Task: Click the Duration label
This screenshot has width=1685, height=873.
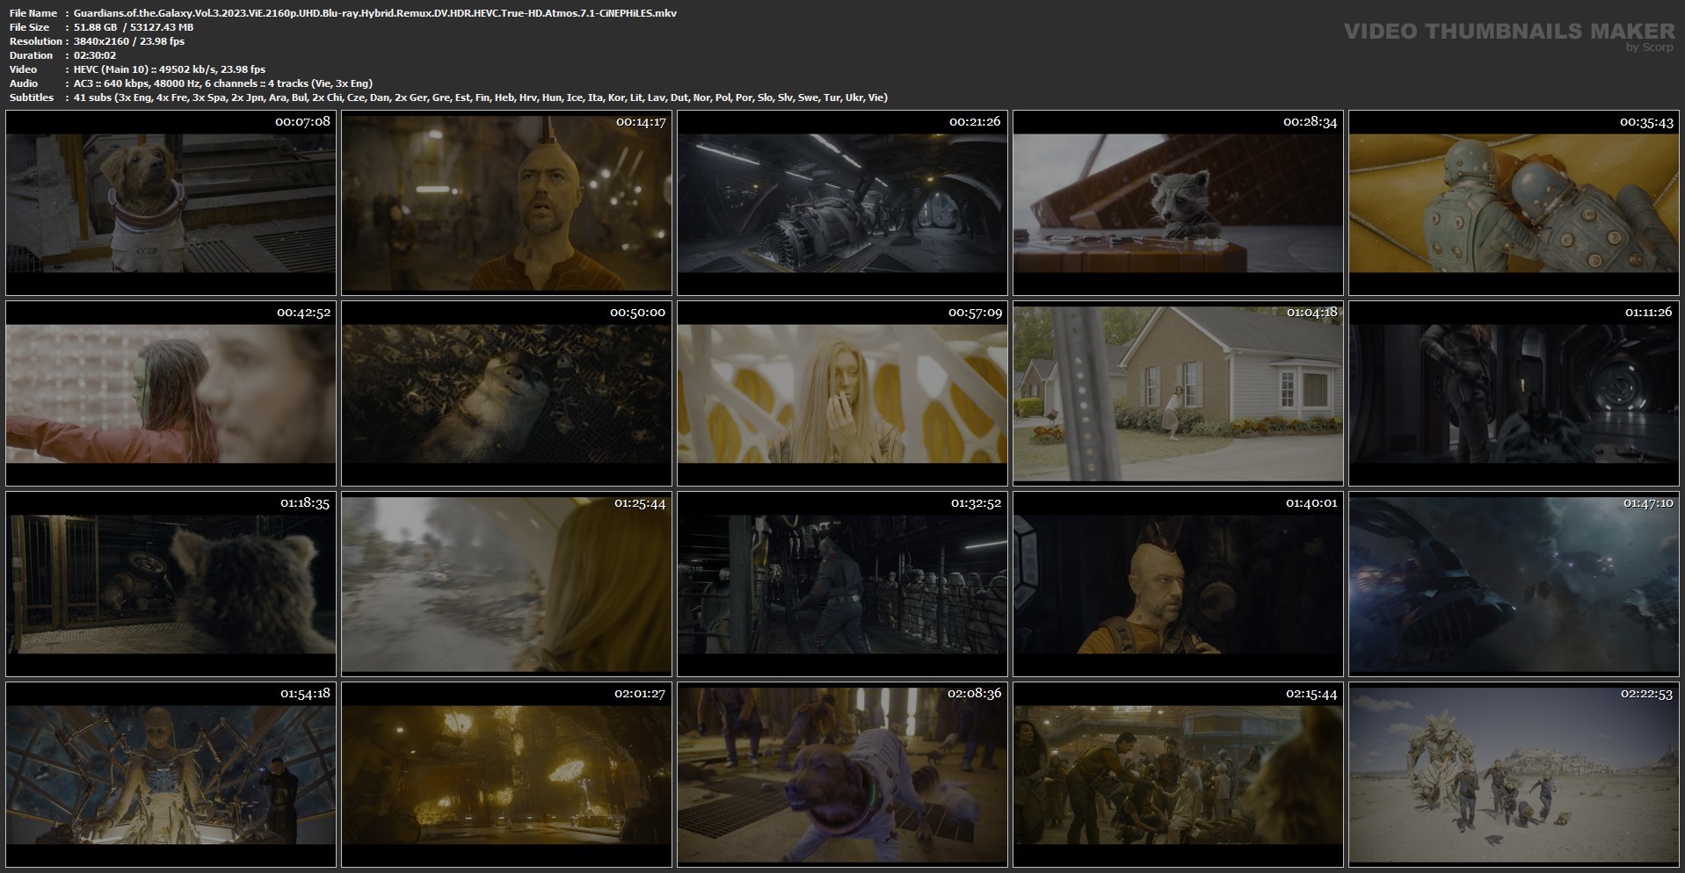Action: [31, 55]
